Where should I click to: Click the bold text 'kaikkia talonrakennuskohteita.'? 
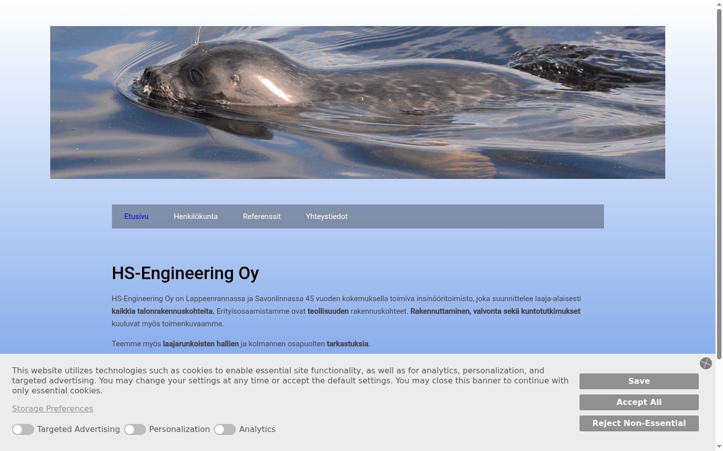pos(163,311)
